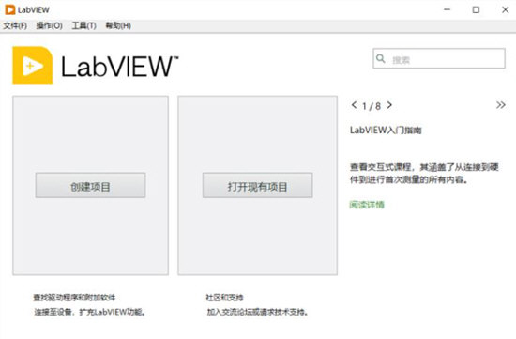Go to next tip with right chevron

[x=389, y=105]
